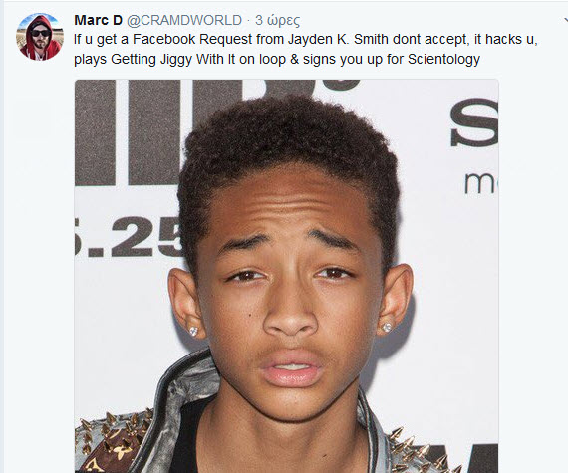This screenshot has height=473, width=568.
Task: Click the 'hacks u' text in tweet
Action: coord(509,40)
